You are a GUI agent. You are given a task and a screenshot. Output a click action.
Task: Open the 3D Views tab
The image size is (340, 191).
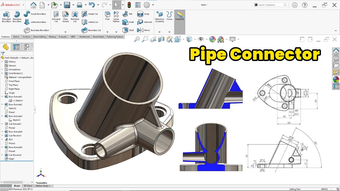click(x=28, y=186)
